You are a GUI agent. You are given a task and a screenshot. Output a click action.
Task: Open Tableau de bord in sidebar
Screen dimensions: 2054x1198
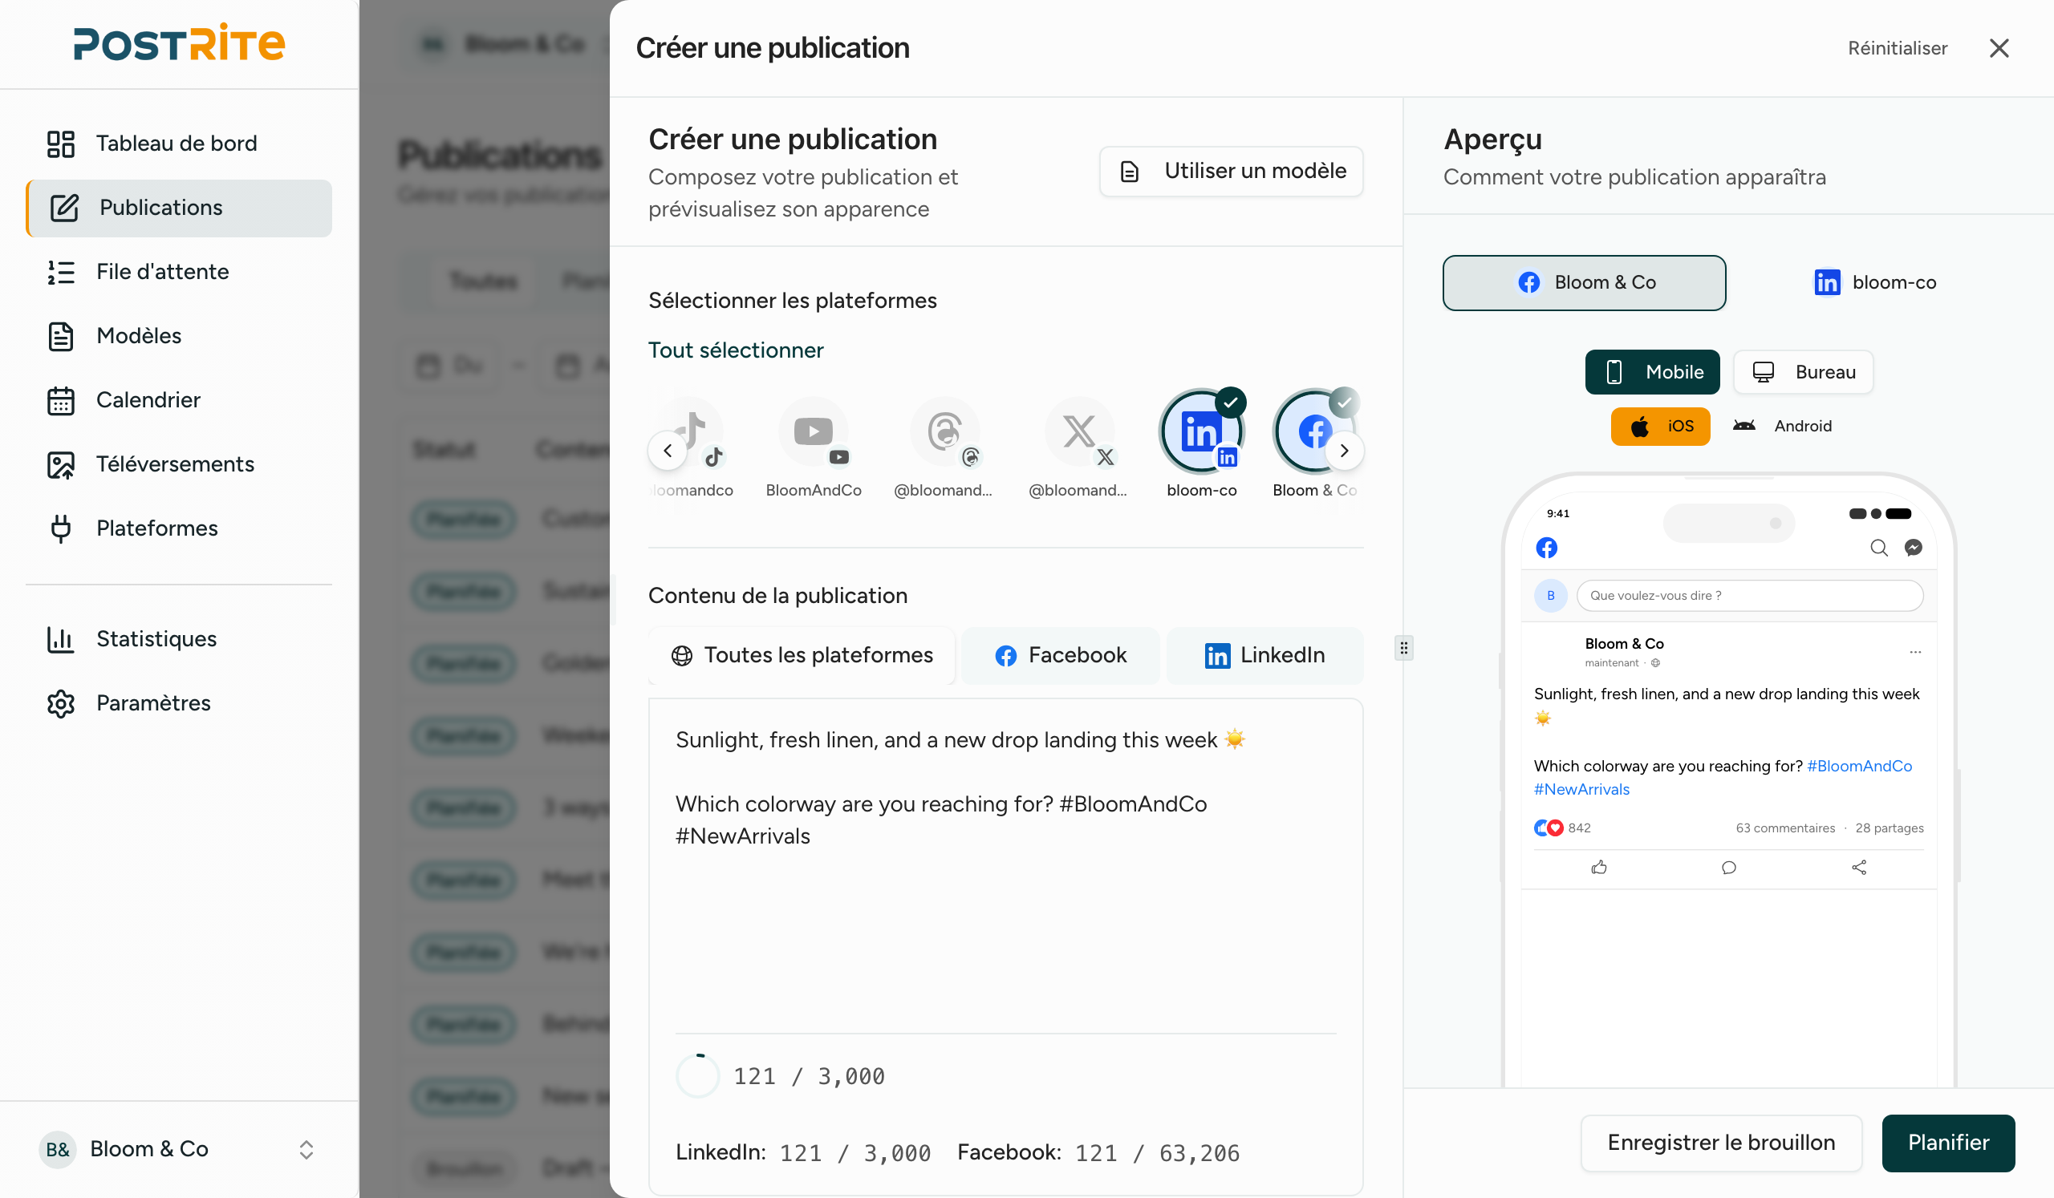tap(178, 144)
